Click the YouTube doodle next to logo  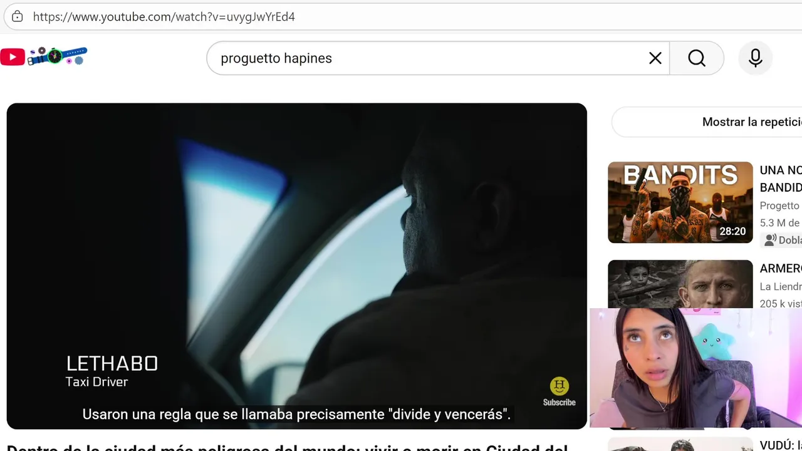57,56
